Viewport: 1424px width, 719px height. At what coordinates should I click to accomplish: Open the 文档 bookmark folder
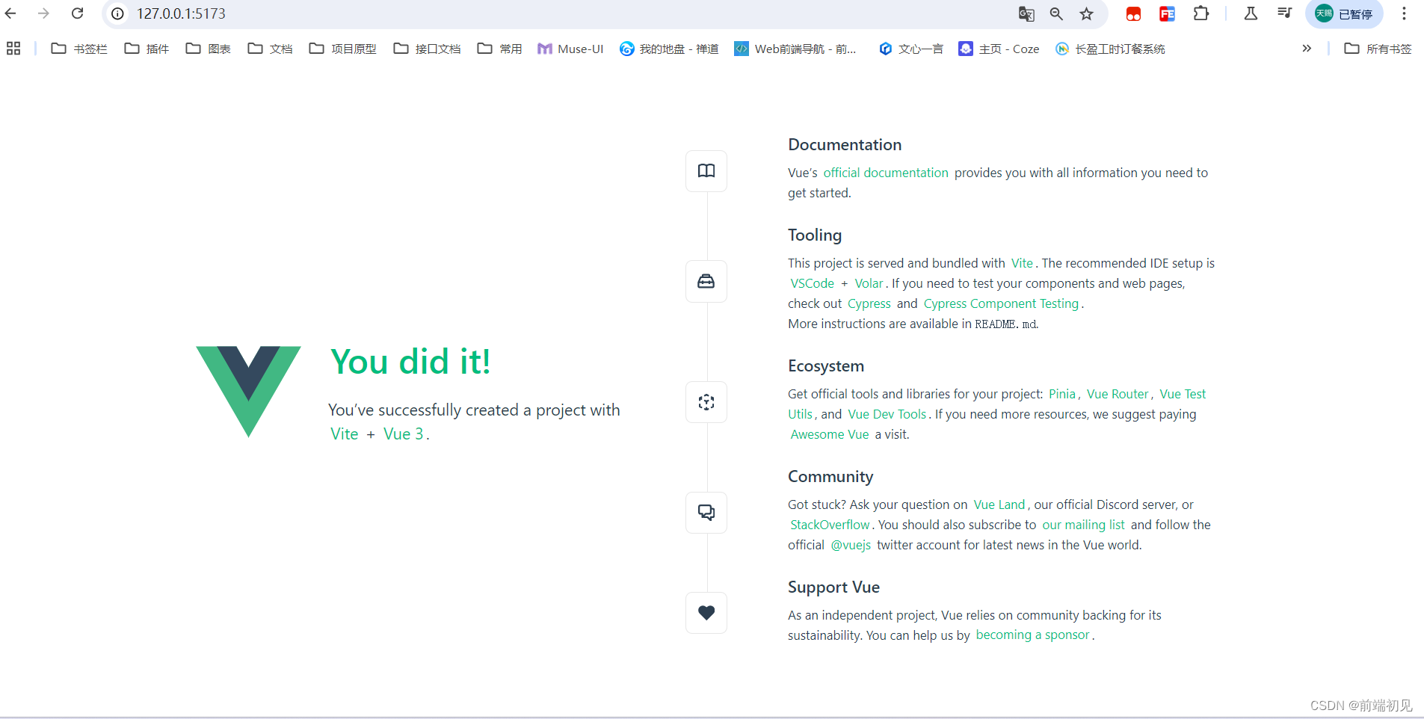coord(270,49)
